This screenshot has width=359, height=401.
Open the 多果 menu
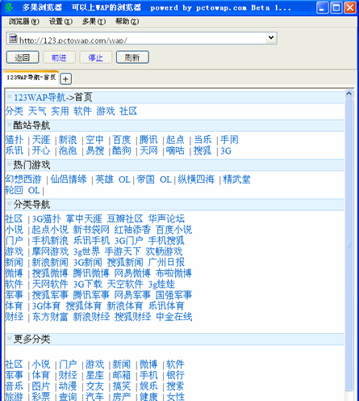(94, 21)
